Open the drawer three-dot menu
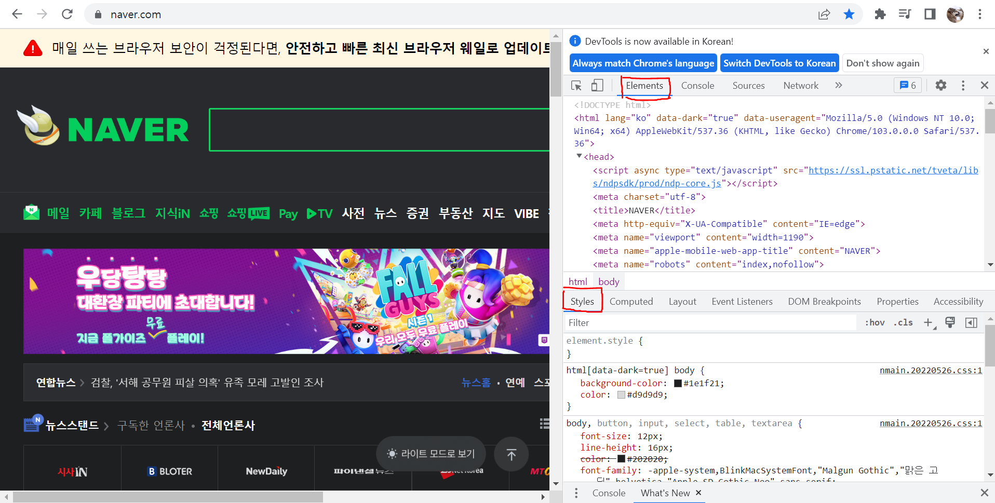Screen dimensions: 995x503 (x=576, y=493)
